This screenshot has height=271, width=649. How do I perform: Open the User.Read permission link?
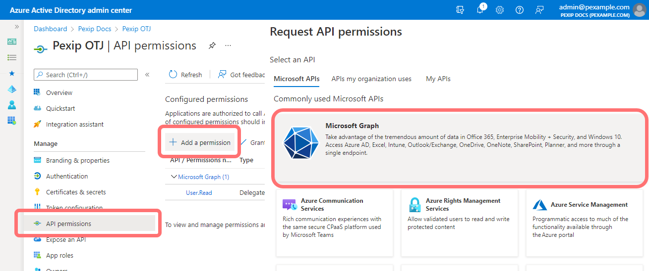point(199,192)
